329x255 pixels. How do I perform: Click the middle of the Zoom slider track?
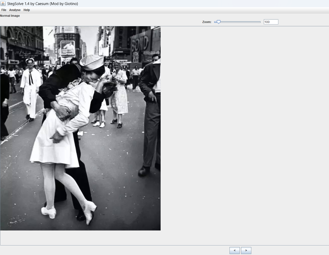[238, 22]
